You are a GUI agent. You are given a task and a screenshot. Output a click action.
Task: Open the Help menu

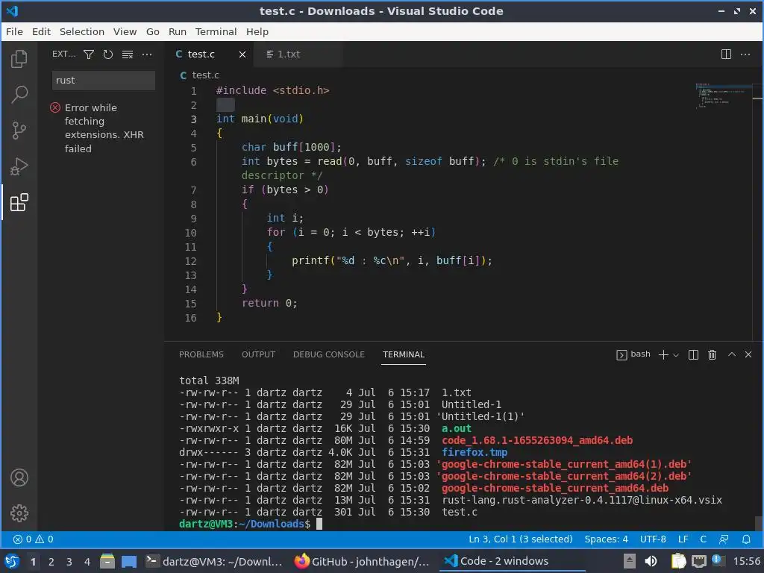[257, 31]
